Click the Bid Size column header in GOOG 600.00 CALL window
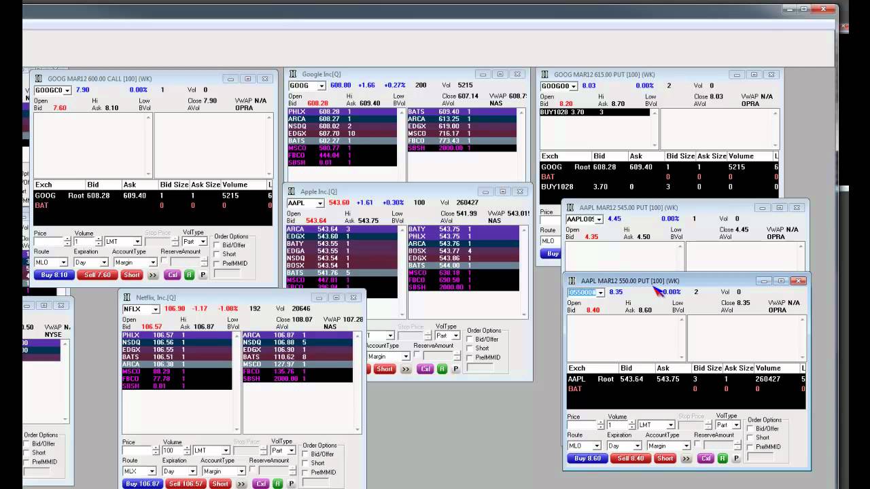This screenshot has height=489, width=870. pyautogui.click(x=174, y=185)
